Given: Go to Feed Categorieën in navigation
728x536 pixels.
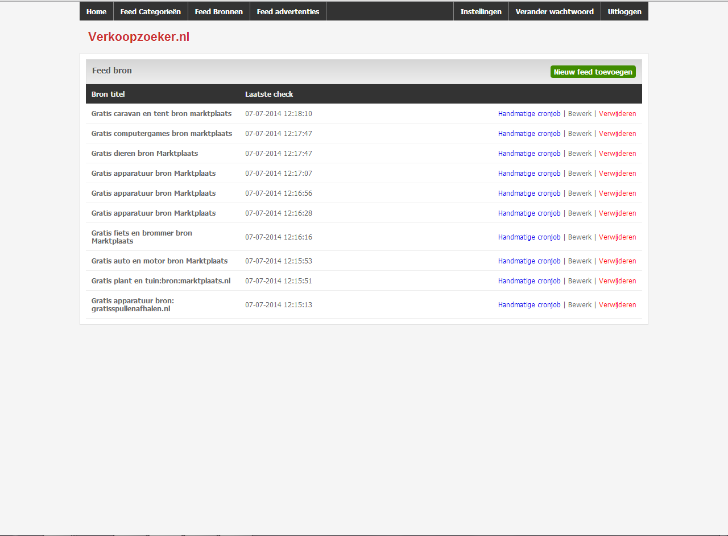Looking at the screenshot, I should [151, 11].
